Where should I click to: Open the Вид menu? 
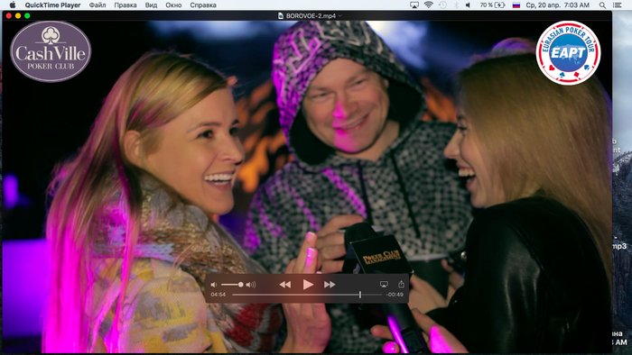click(151, 5)
